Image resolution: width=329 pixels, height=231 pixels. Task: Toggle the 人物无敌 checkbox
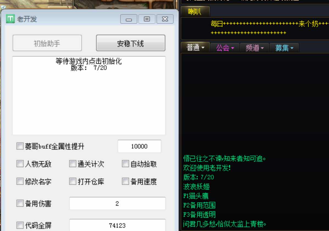(x=20, y=164)
